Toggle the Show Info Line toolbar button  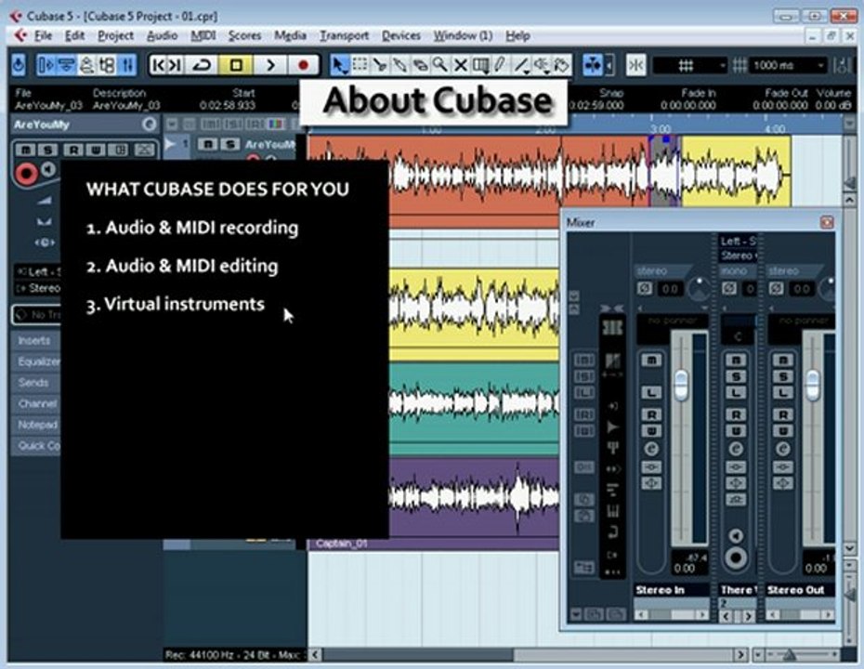[x=67, y=65]
